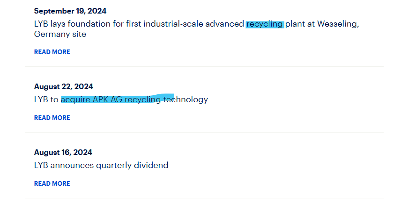Click the word 'dividend' in third headline
Viewport: 401px width, 204px height.
151,165
